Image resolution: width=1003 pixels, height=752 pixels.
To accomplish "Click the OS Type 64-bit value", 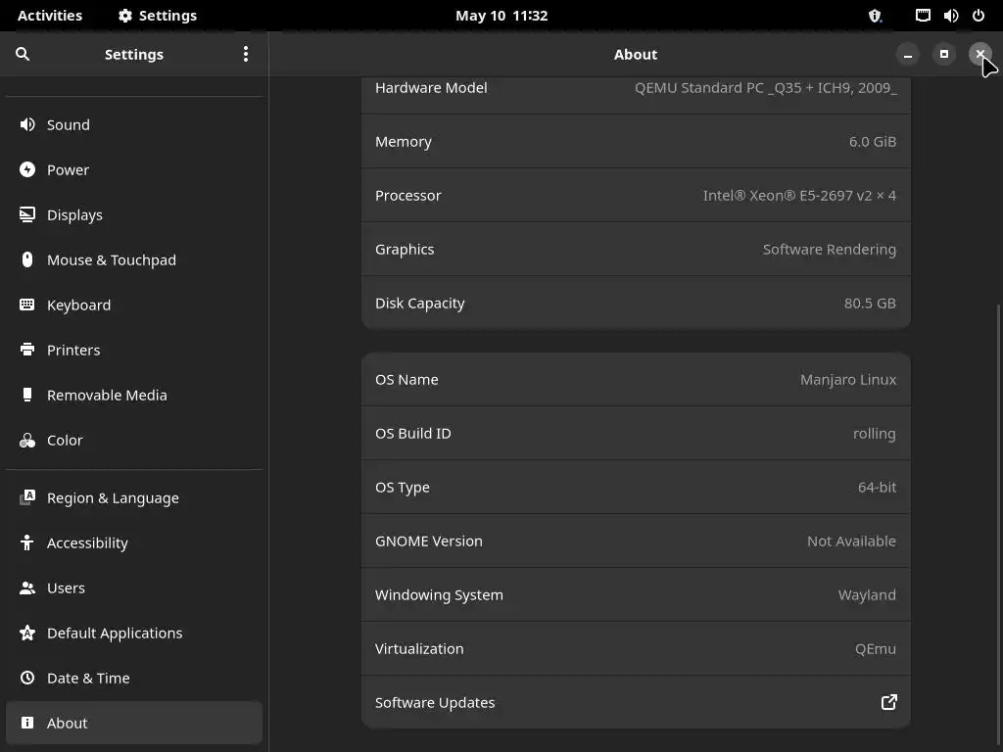I will coord(877,488).
